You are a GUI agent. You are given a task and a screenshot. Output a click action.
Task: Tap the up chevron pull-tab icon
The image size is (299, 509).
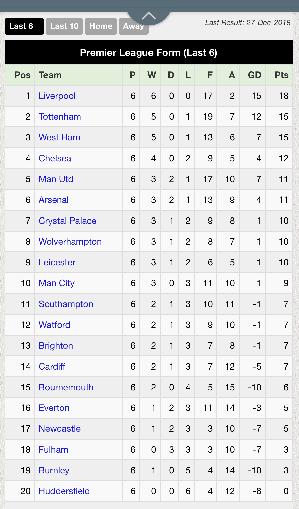(149, 16)
